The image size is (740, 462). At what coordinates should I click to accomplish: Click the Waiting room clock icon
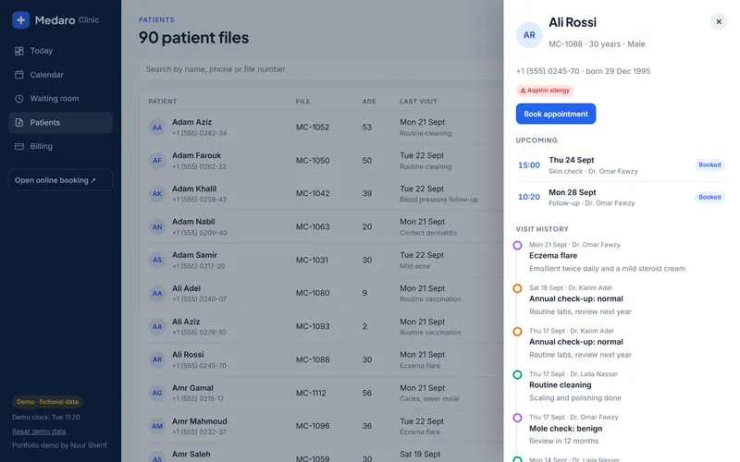19,99
